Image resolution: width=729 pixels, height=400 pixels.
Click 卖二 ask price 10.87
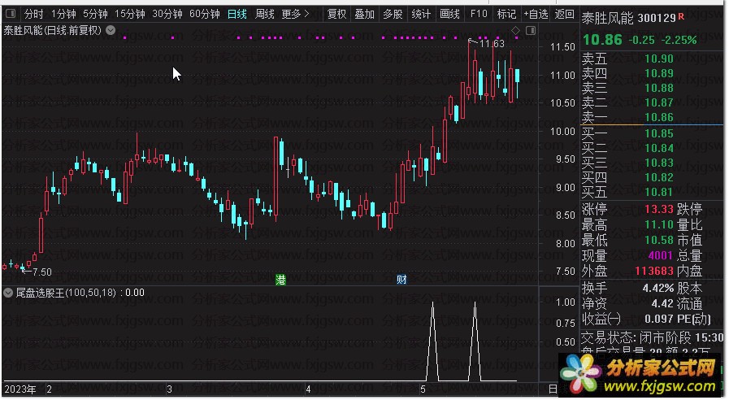pyautogui.click(x=659, y=102)
